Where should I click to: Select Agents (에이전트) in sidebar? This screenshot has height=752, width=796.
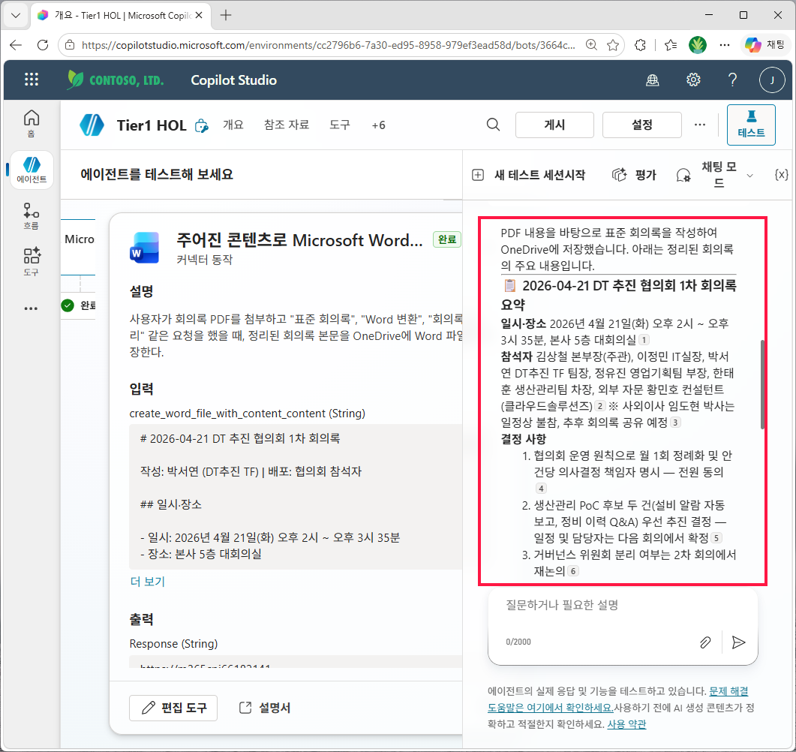coord(32,170)
